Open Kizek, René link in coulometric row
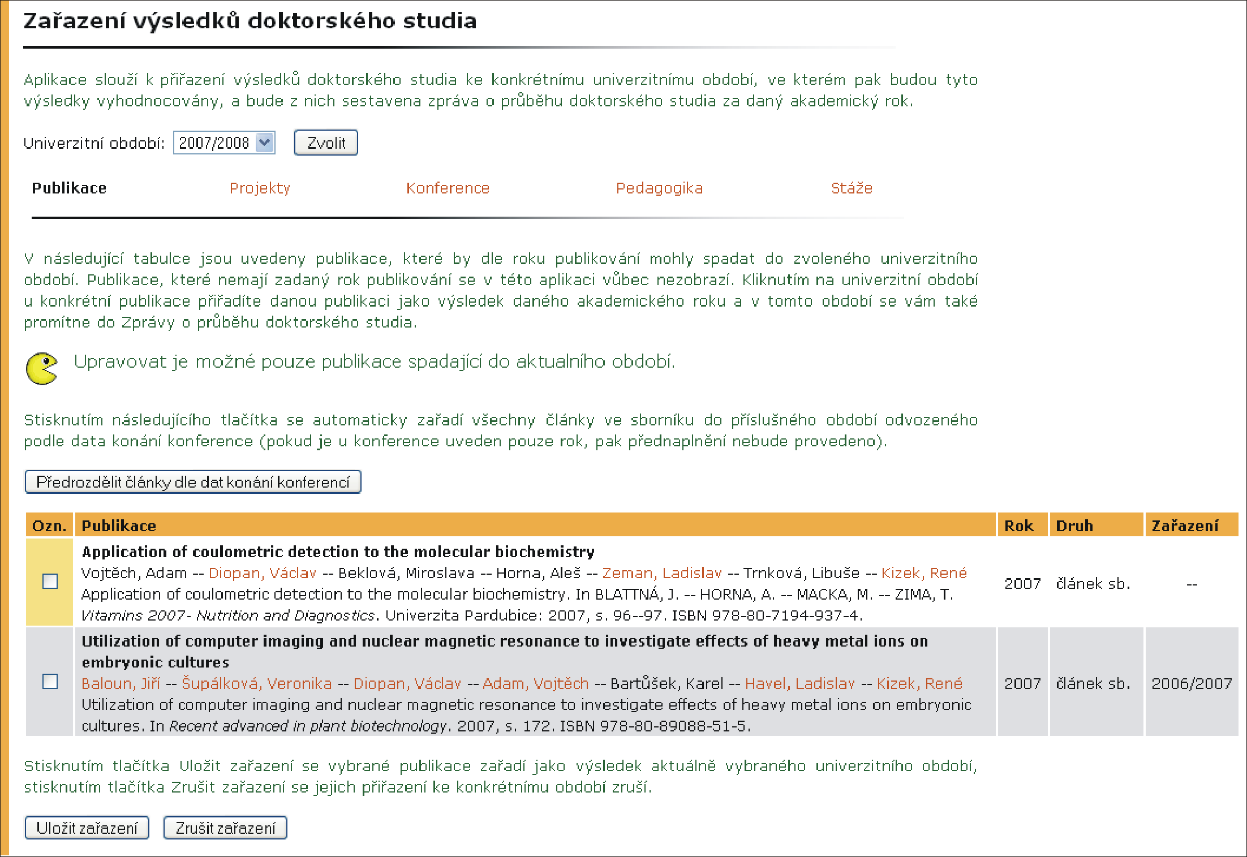Viewport: 1247px width, 857px height. [923, 573]
